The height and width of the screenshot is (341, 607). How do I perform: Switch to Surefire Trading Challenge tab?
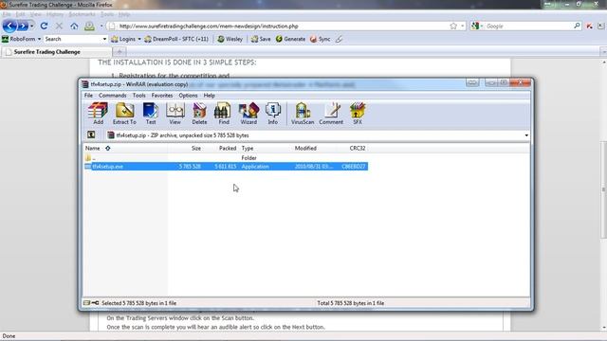[56, 52]
